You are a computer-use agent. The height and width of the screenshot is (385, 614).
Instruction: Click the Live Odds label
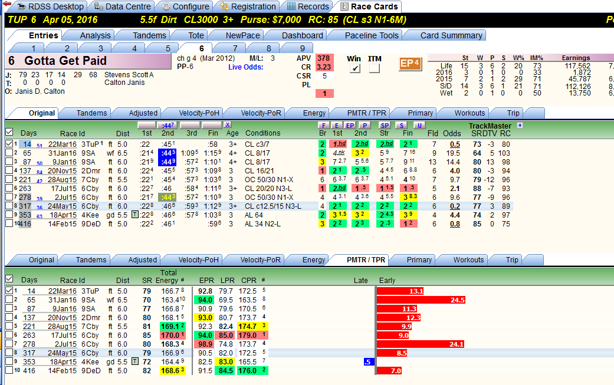[x=245, y=67]
